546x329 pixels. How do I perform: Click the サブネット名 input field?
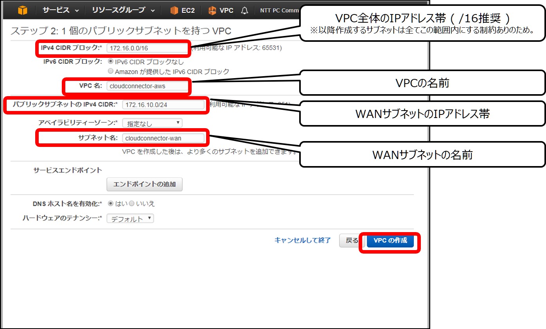click(x=163, y=138)
